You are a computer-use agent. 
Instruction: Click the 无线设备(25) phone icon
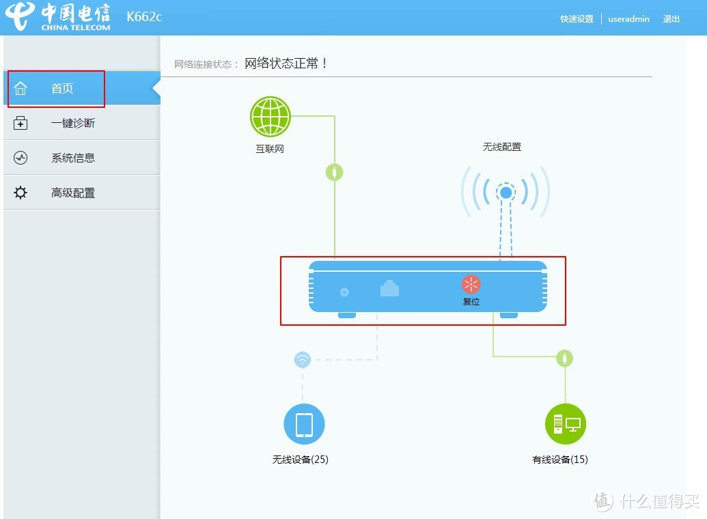pos(303,423)
